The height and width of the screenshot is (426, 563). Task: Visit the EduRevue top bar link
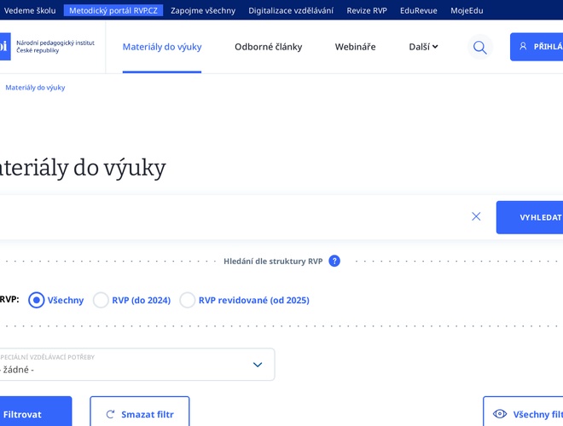(418, 10)
